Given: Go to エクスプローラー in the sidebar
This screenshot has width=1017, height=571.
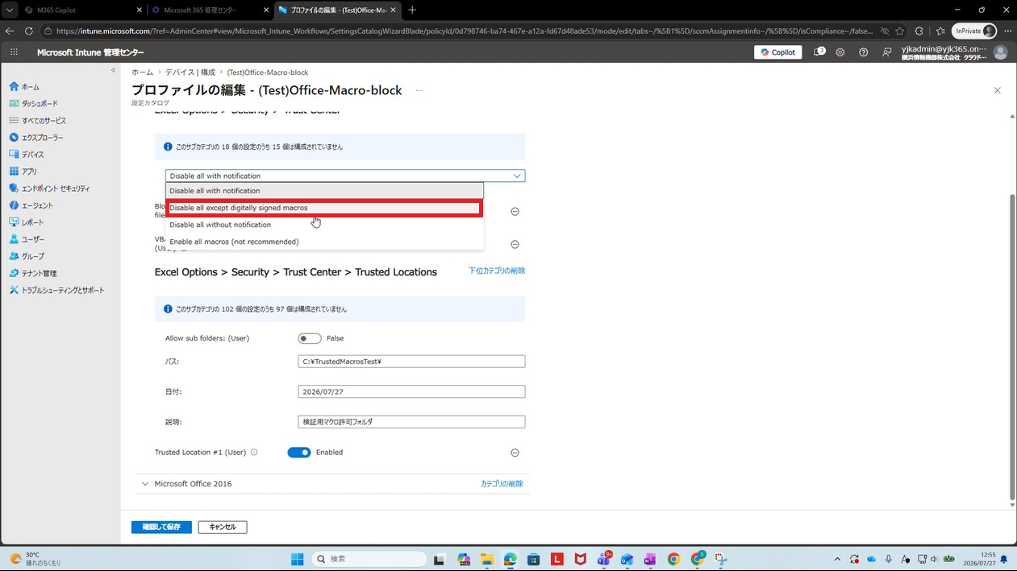Looking at the screenshot, I should click(x=36, y=138).
